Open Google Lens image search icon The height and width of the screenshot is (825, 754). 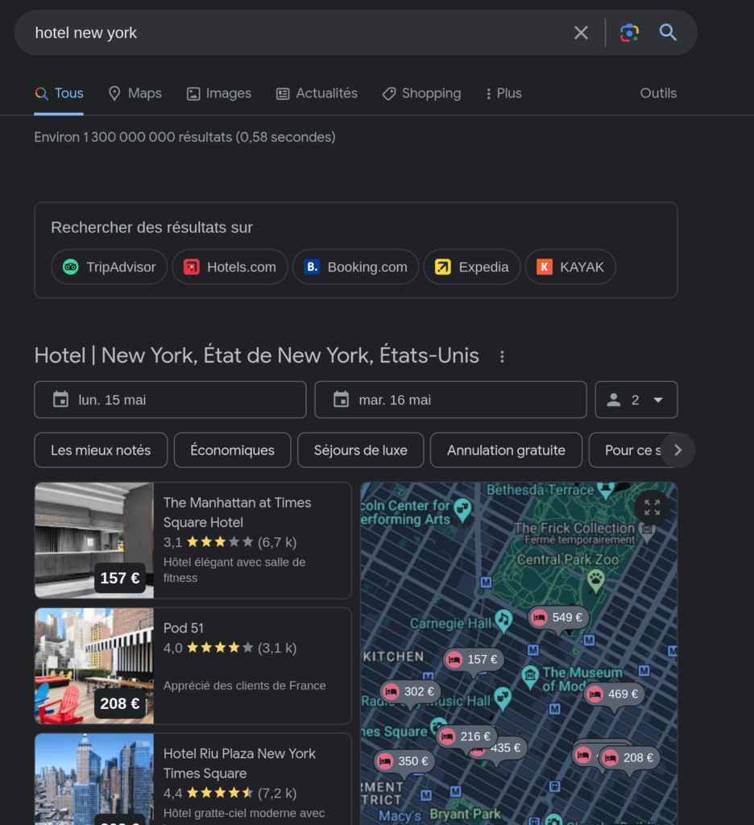[629, 33]
